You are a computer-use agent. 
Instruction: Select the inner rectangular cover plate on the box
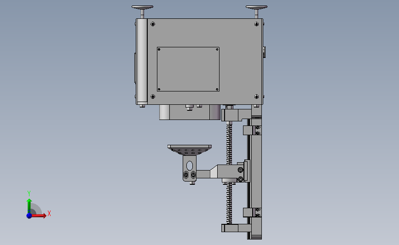pyautogui.click(x=188, y=69)
